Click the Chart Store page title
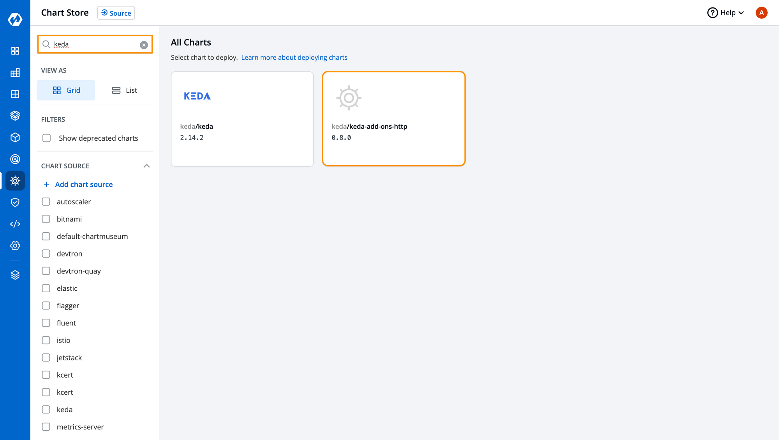779x440 pixels. 65,13
